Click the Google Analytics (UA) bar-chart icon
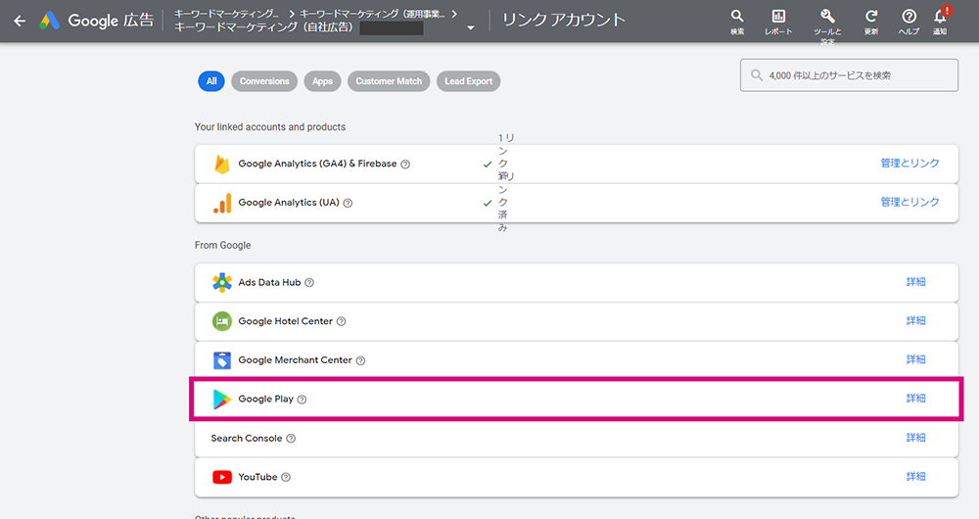979x519 pixels. point(222,203)
